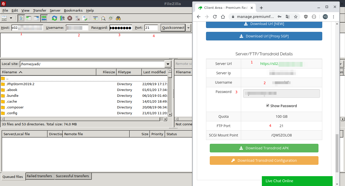Click Download Transdroid Configuration button
This screenshot has width=345, height=186.
(x=264, y=160)
